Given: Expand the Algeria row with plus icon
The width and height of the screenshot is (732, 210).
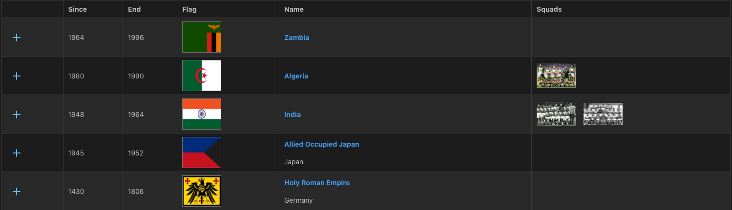Looking at the screenshot, I should [17, 76].
